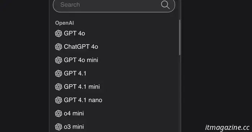The width and height of the screenshot is (252, 132).
Task: Click the OpenAI logo beside ChatGPT 4o
Action: [x=58, y=47]
